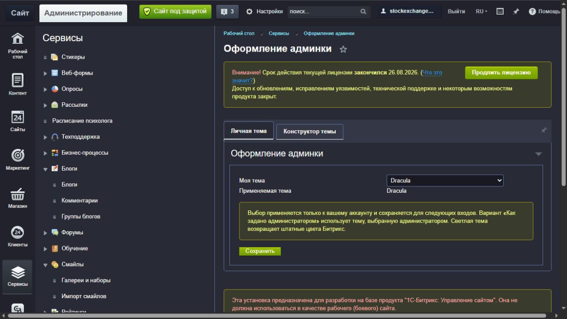Screen dimensions: 567x319
Task: Click the pin icon in top bar
Action: (x=516, y=12)
